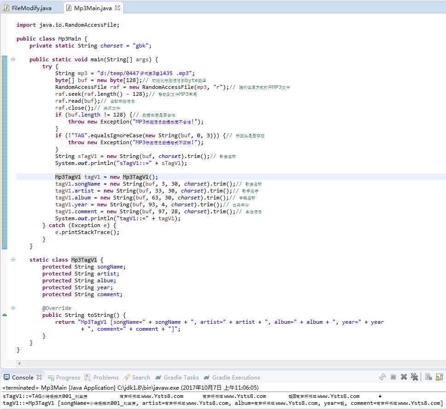Image resolution: width=446 pixels, height=409 pixels.
Task: Click the override indicator triangle in the gutter
Action: point(5,315)
